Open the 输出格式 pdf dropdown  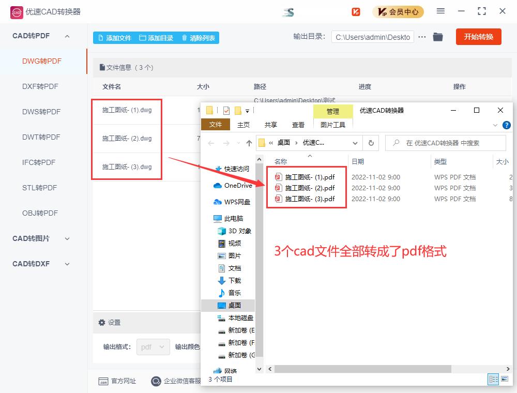(153, 346)
